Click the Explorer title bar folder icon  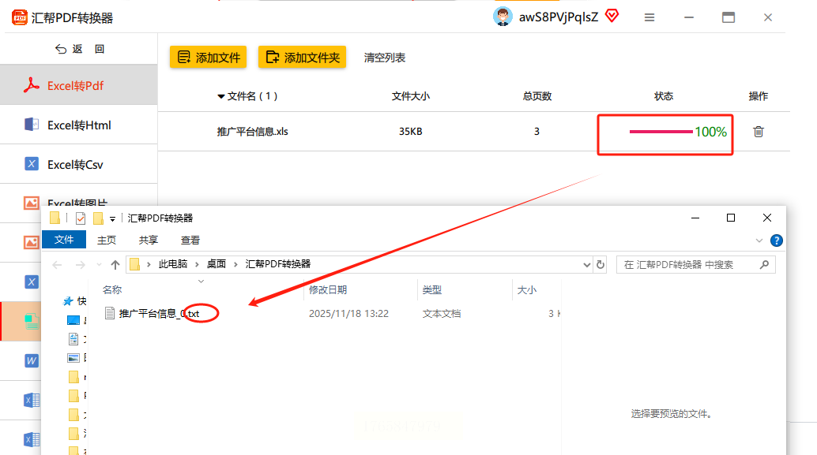(55, 218)
